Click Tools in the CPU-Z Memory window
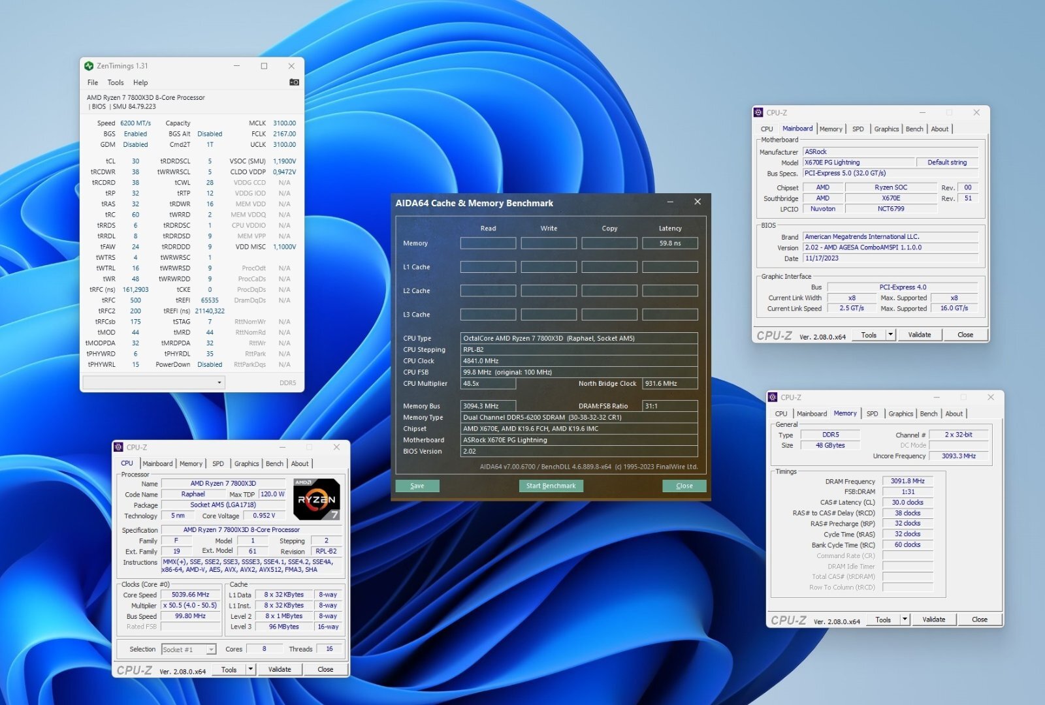Screen dimensions: 1045x705 click(x=883, y=619)
